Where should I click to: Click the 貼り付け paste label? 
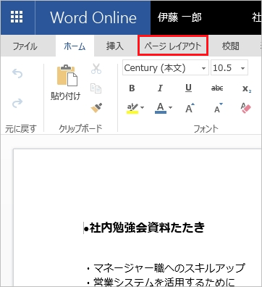pos(65,96)
